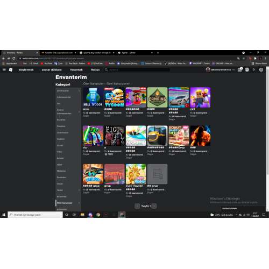
Task: Open the Windows notification center icon
Action: (x=264, y=215)
